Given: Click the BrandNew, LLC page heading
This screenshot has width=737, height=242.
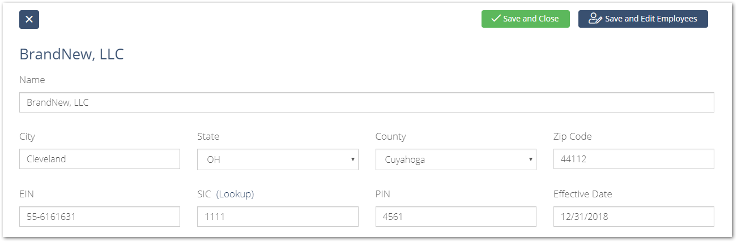Looking at the screenshot, I should pos(71,54).
